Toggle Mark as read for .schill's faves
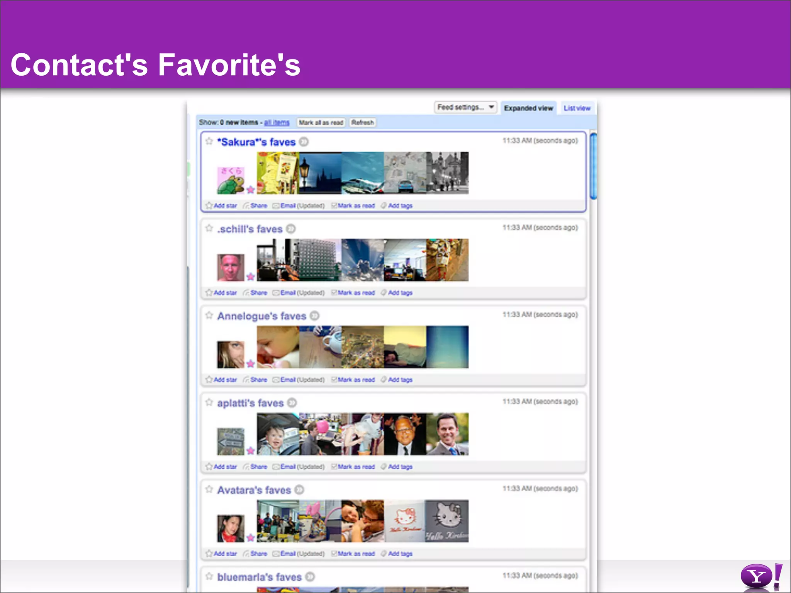 pyautogui.click(x=353, y=293)
